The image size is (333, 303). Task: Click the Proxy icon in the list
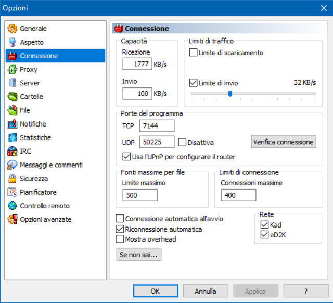point(12,69)
